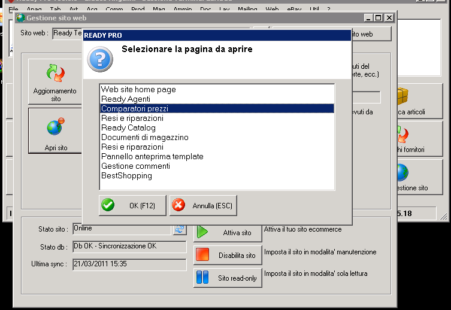The height and width of the screenshot is (310, 451).
Task: Click the Apri sito globe button
Action: pyautogui.click(x=55, y=130)
